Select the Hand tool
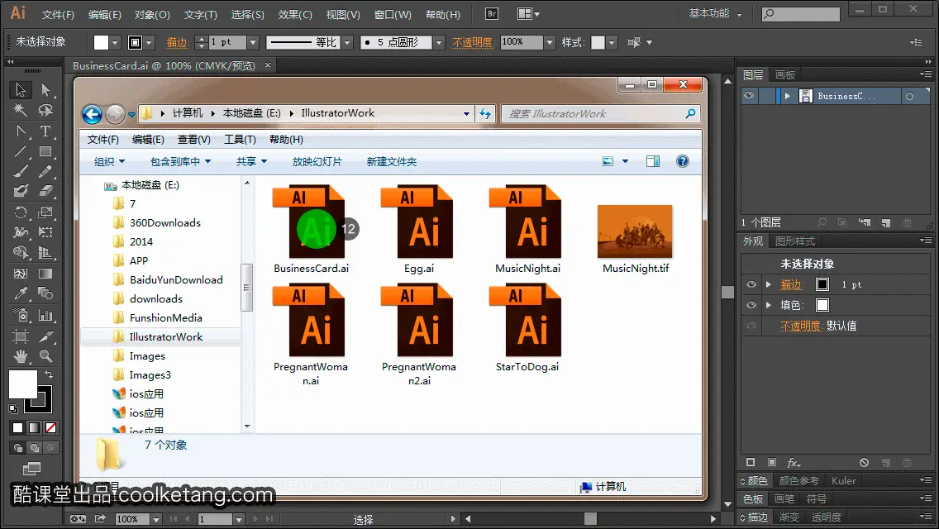The width and height of the screenshot is (939, 529). (21, 356)
